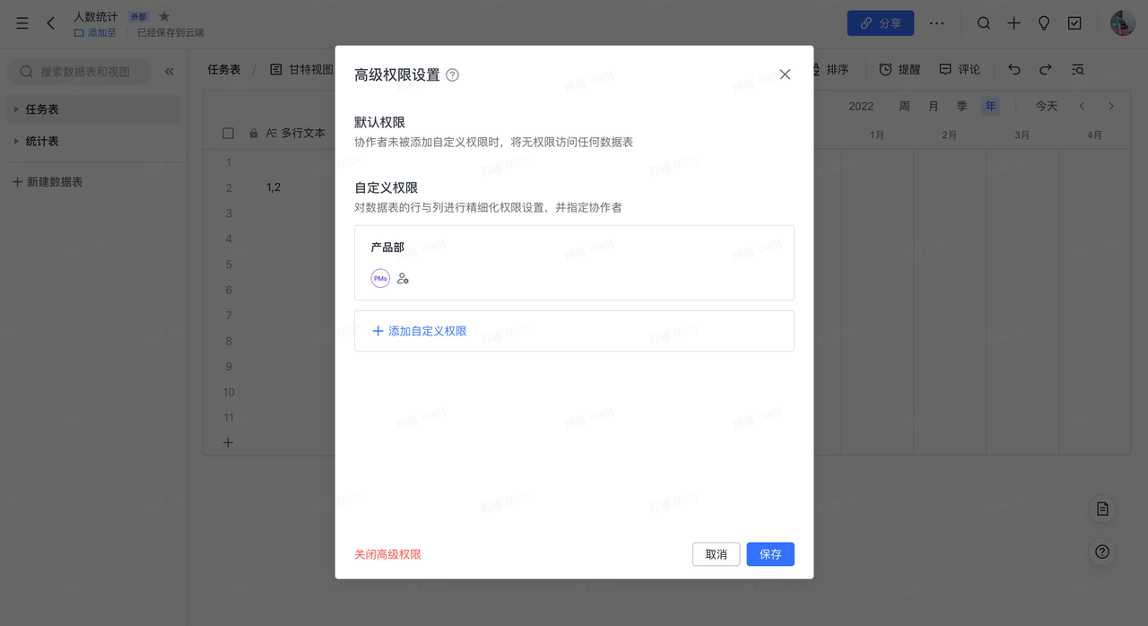Switch timeline to 季 view

pos(961,106)
